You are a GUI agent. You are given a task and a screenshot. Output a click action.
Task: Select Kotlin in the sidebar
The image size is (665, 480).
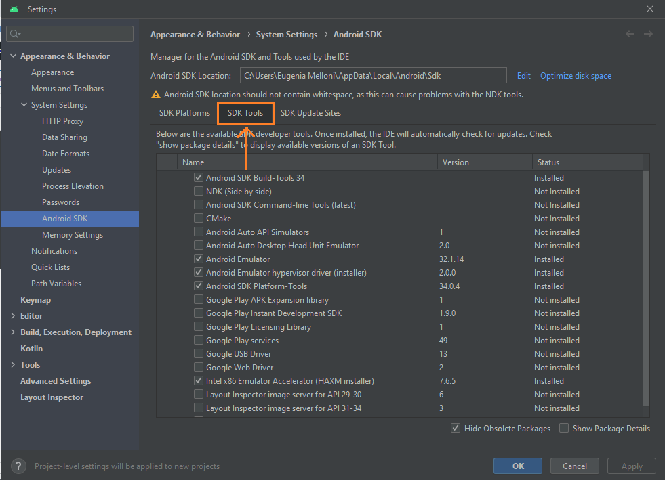pos(31,348)
